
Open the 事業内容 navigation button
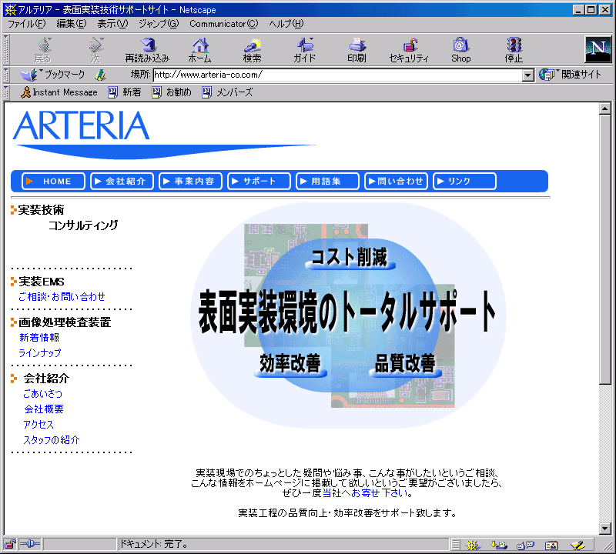pos(190,182)
